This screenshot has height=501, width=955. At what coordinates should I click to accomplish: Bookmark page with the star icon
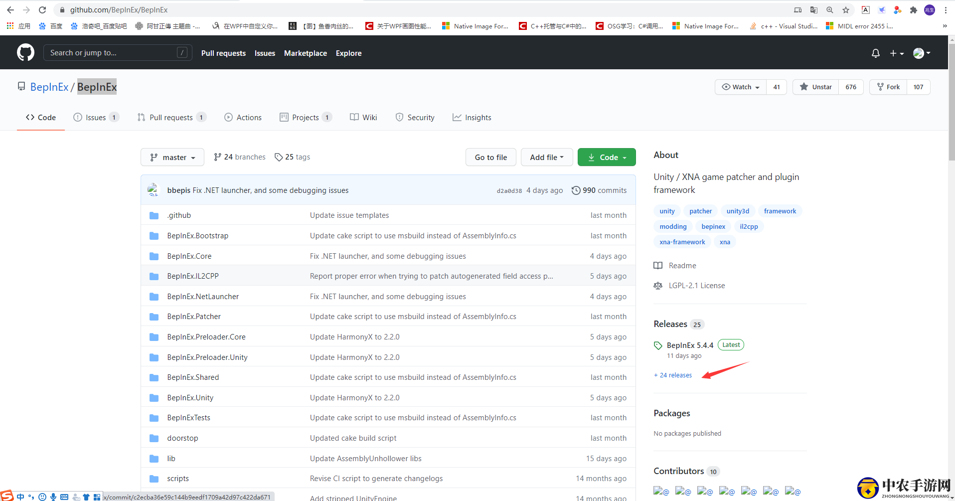click(846, 10)
